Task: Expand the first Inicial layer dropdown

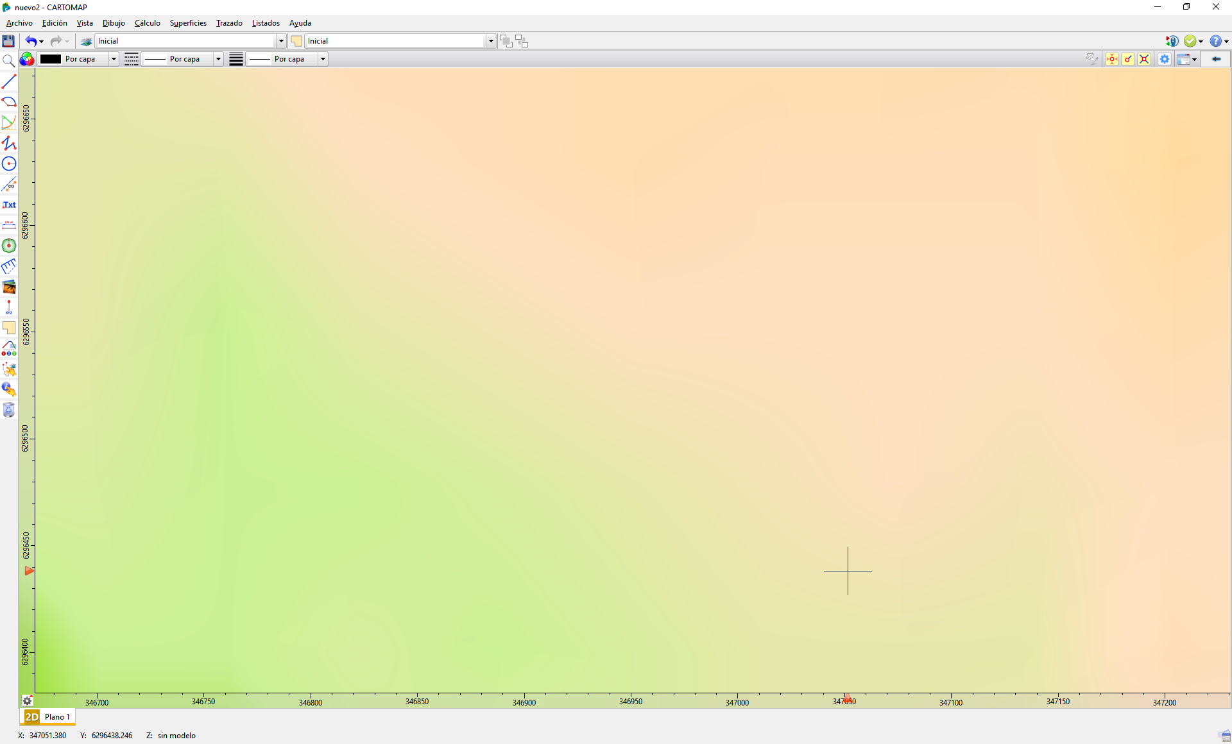Action: [x=281, y=41]
